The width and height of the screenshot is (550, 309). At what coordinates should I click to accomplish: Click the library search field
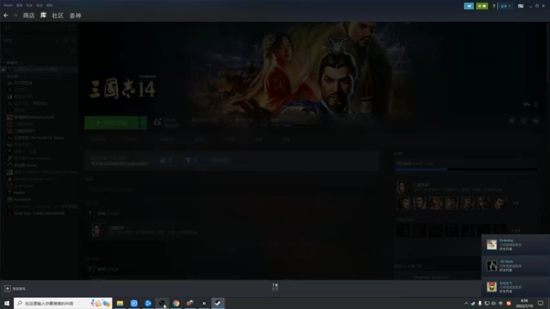36,51
